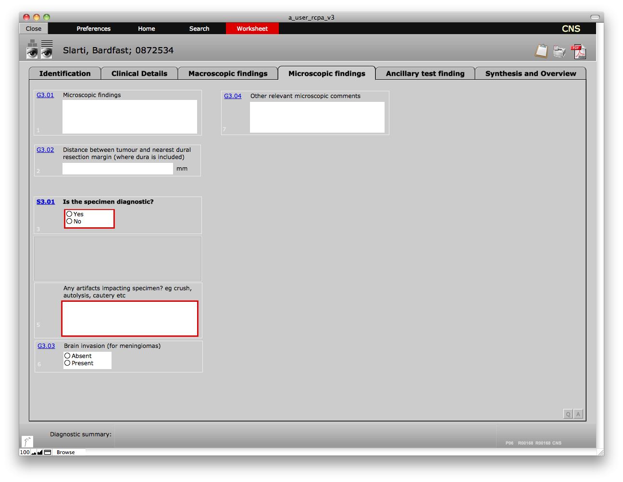
Task: Click the Q button at bottom right
Action: pyautogui.click(x=568, y=414)
